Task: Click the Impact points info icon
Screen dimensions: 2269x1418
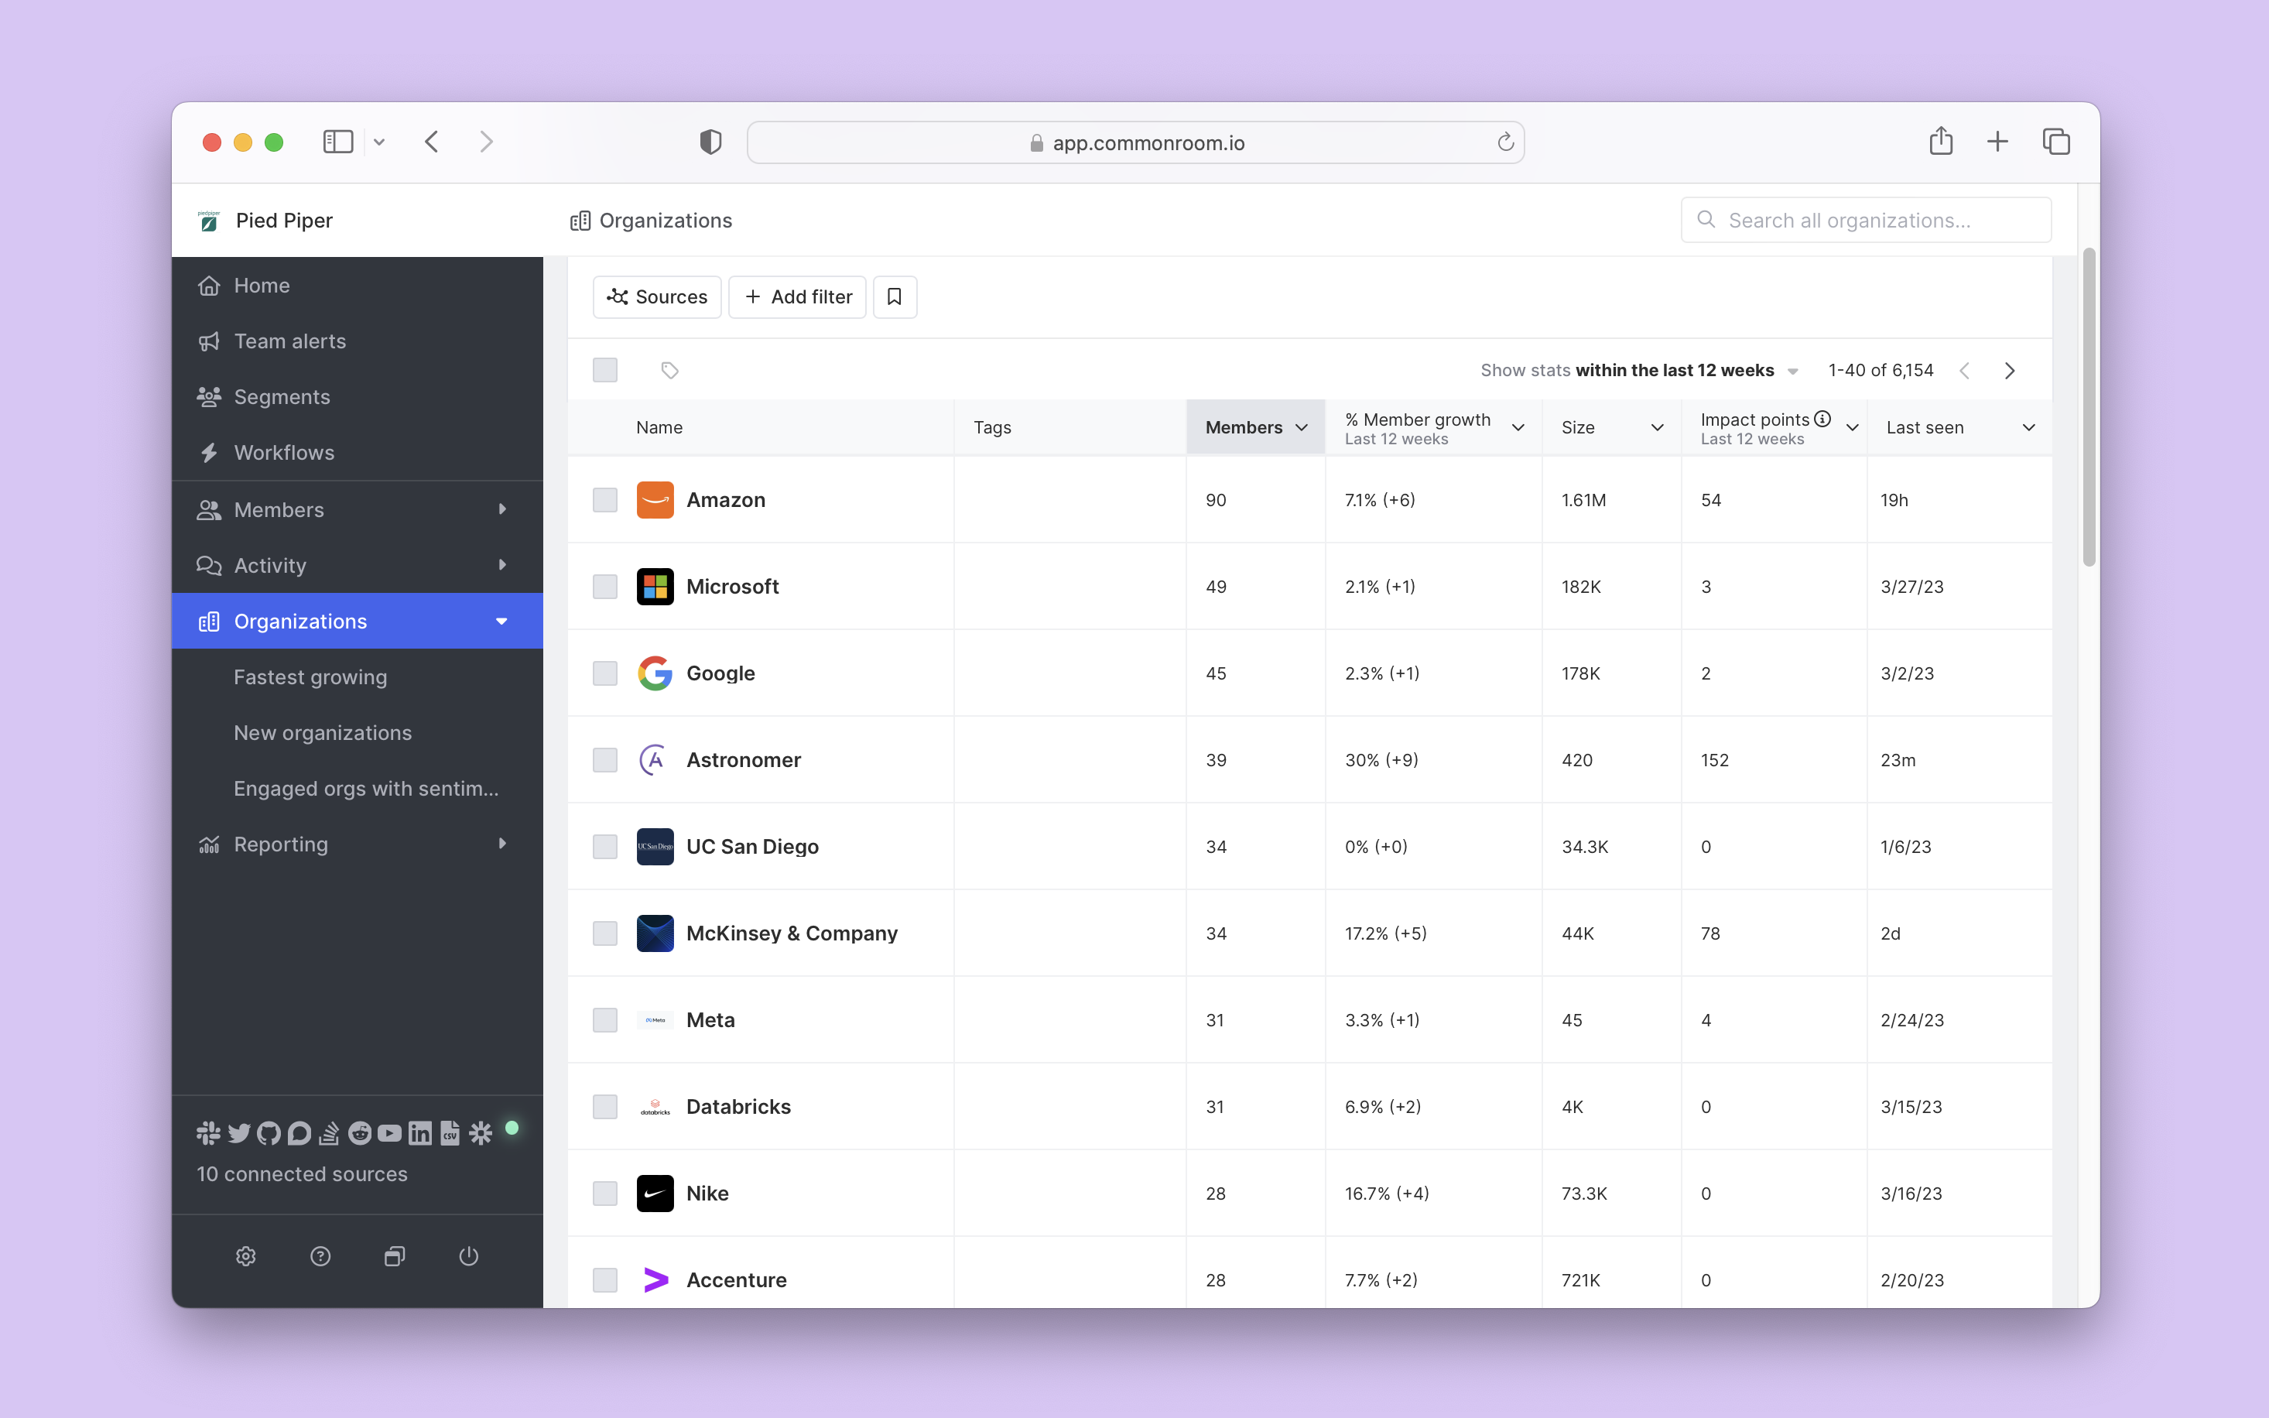Action: click(x=1822, y=420)
